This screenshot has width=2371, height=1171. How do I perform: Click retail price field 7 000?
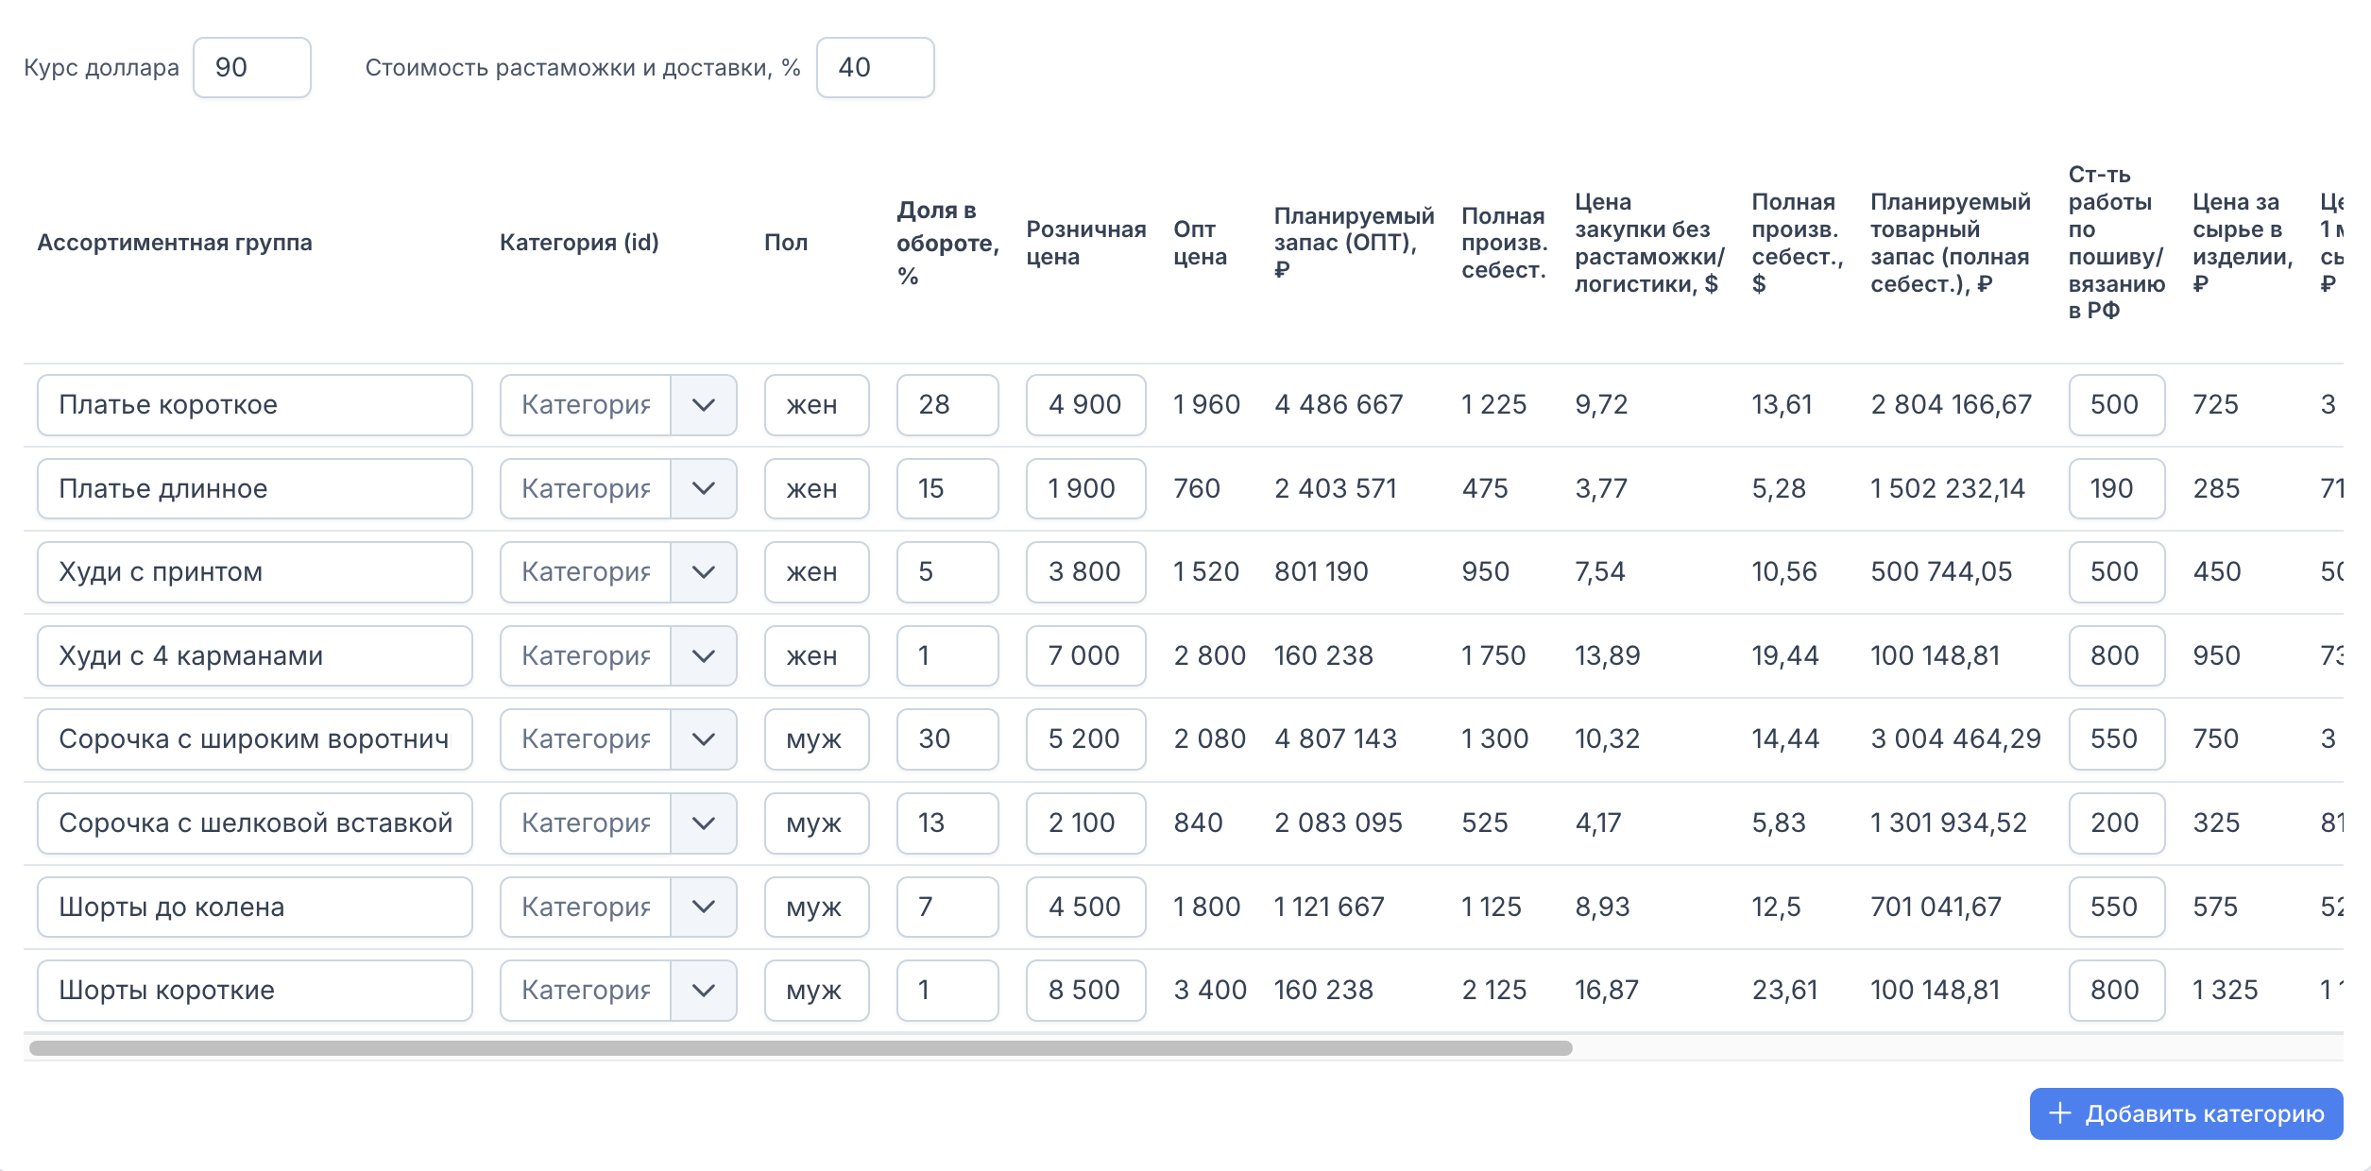(1085, 655)
